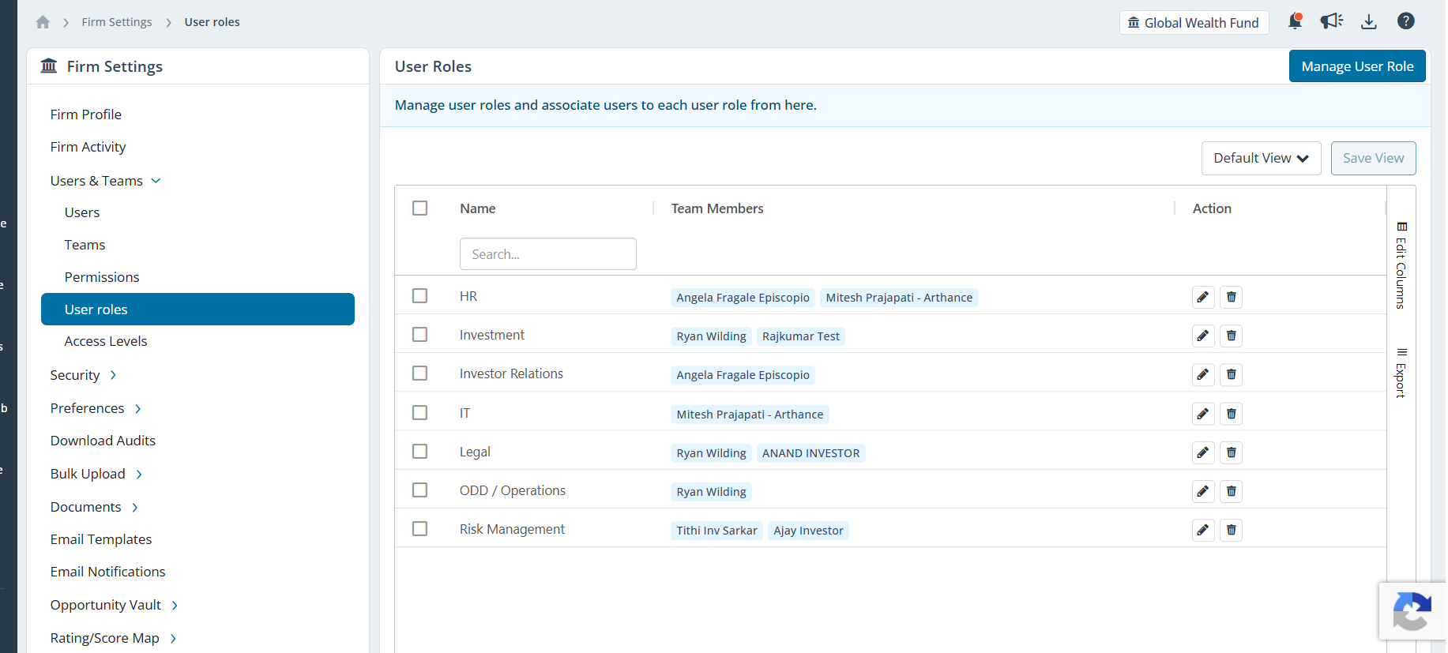1448x653 pixels.
Task: Go to the home breadcrumb icon
Action: coord(43,22)
